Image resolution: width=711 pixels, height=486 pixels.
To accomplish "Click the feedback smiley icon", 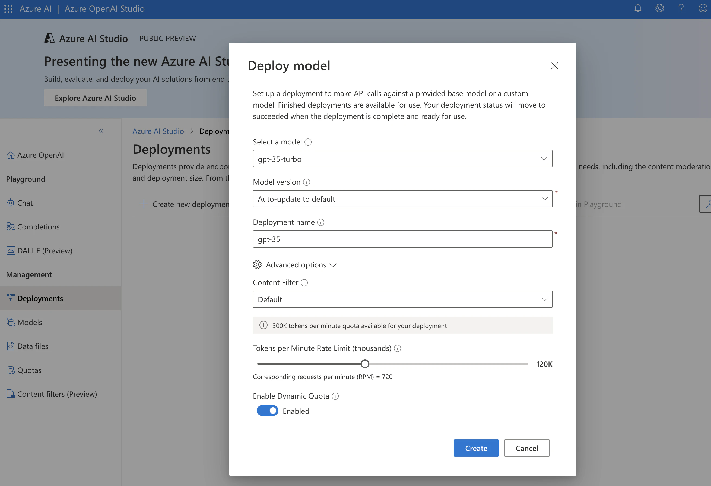I will tap(703, 8).
